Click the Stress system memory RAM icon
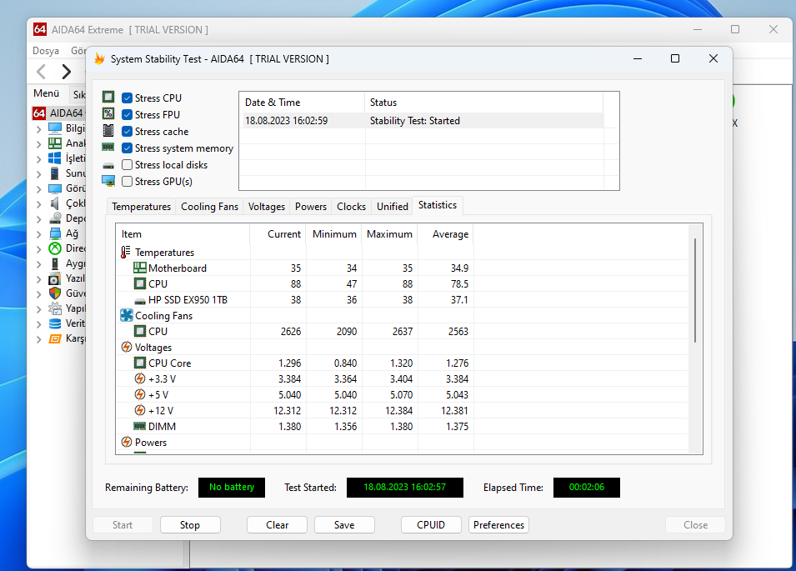Image resolution: width=796 pixels, height=571 pixels. [x=108, y=148]
